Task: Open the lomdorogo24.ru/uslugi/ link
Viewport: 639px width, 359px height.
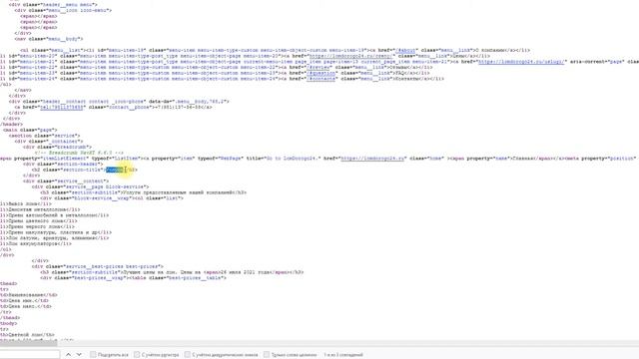Action: 521,62
